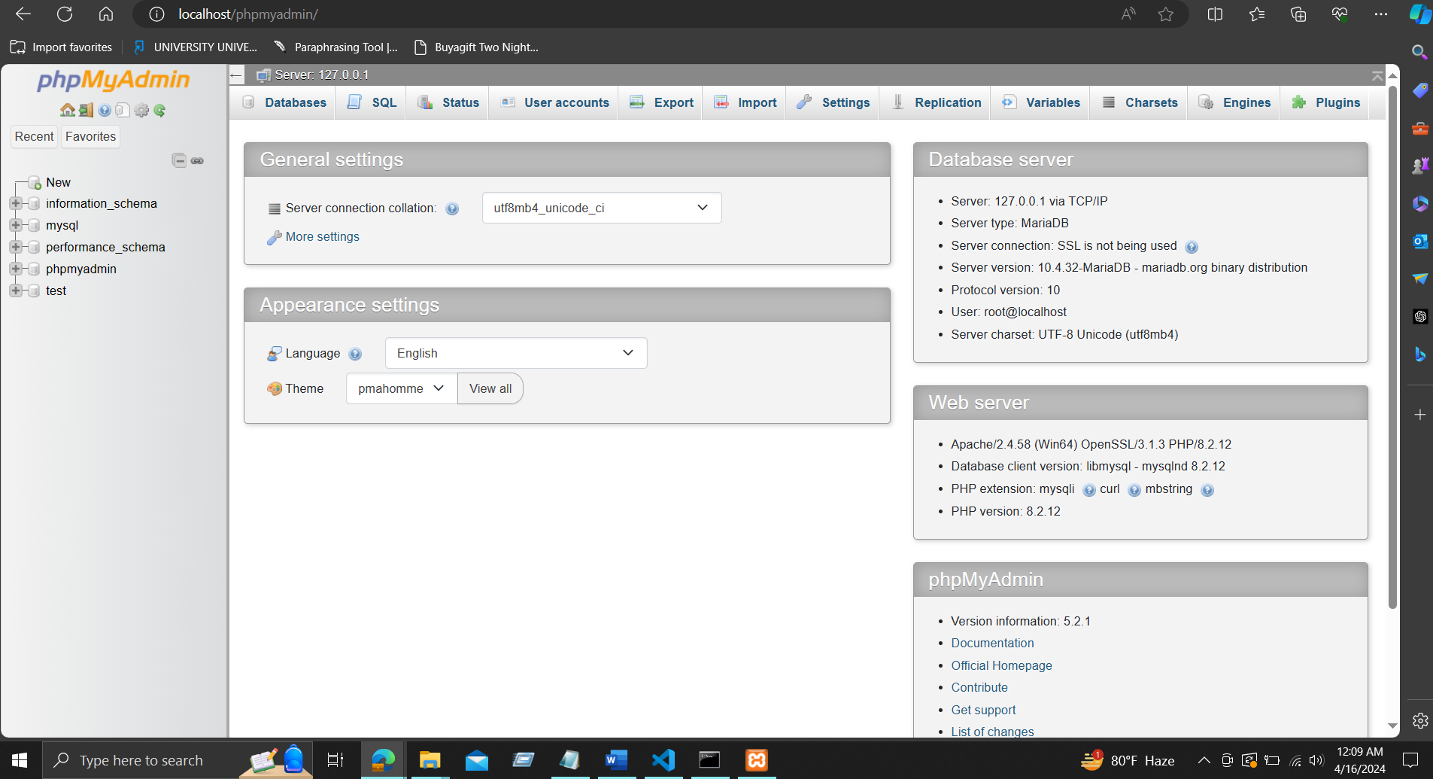Image resolution: width=1433 pixels, height=779 pixels.
Task: Open the User accounts tab
Action: click(555, 102)
